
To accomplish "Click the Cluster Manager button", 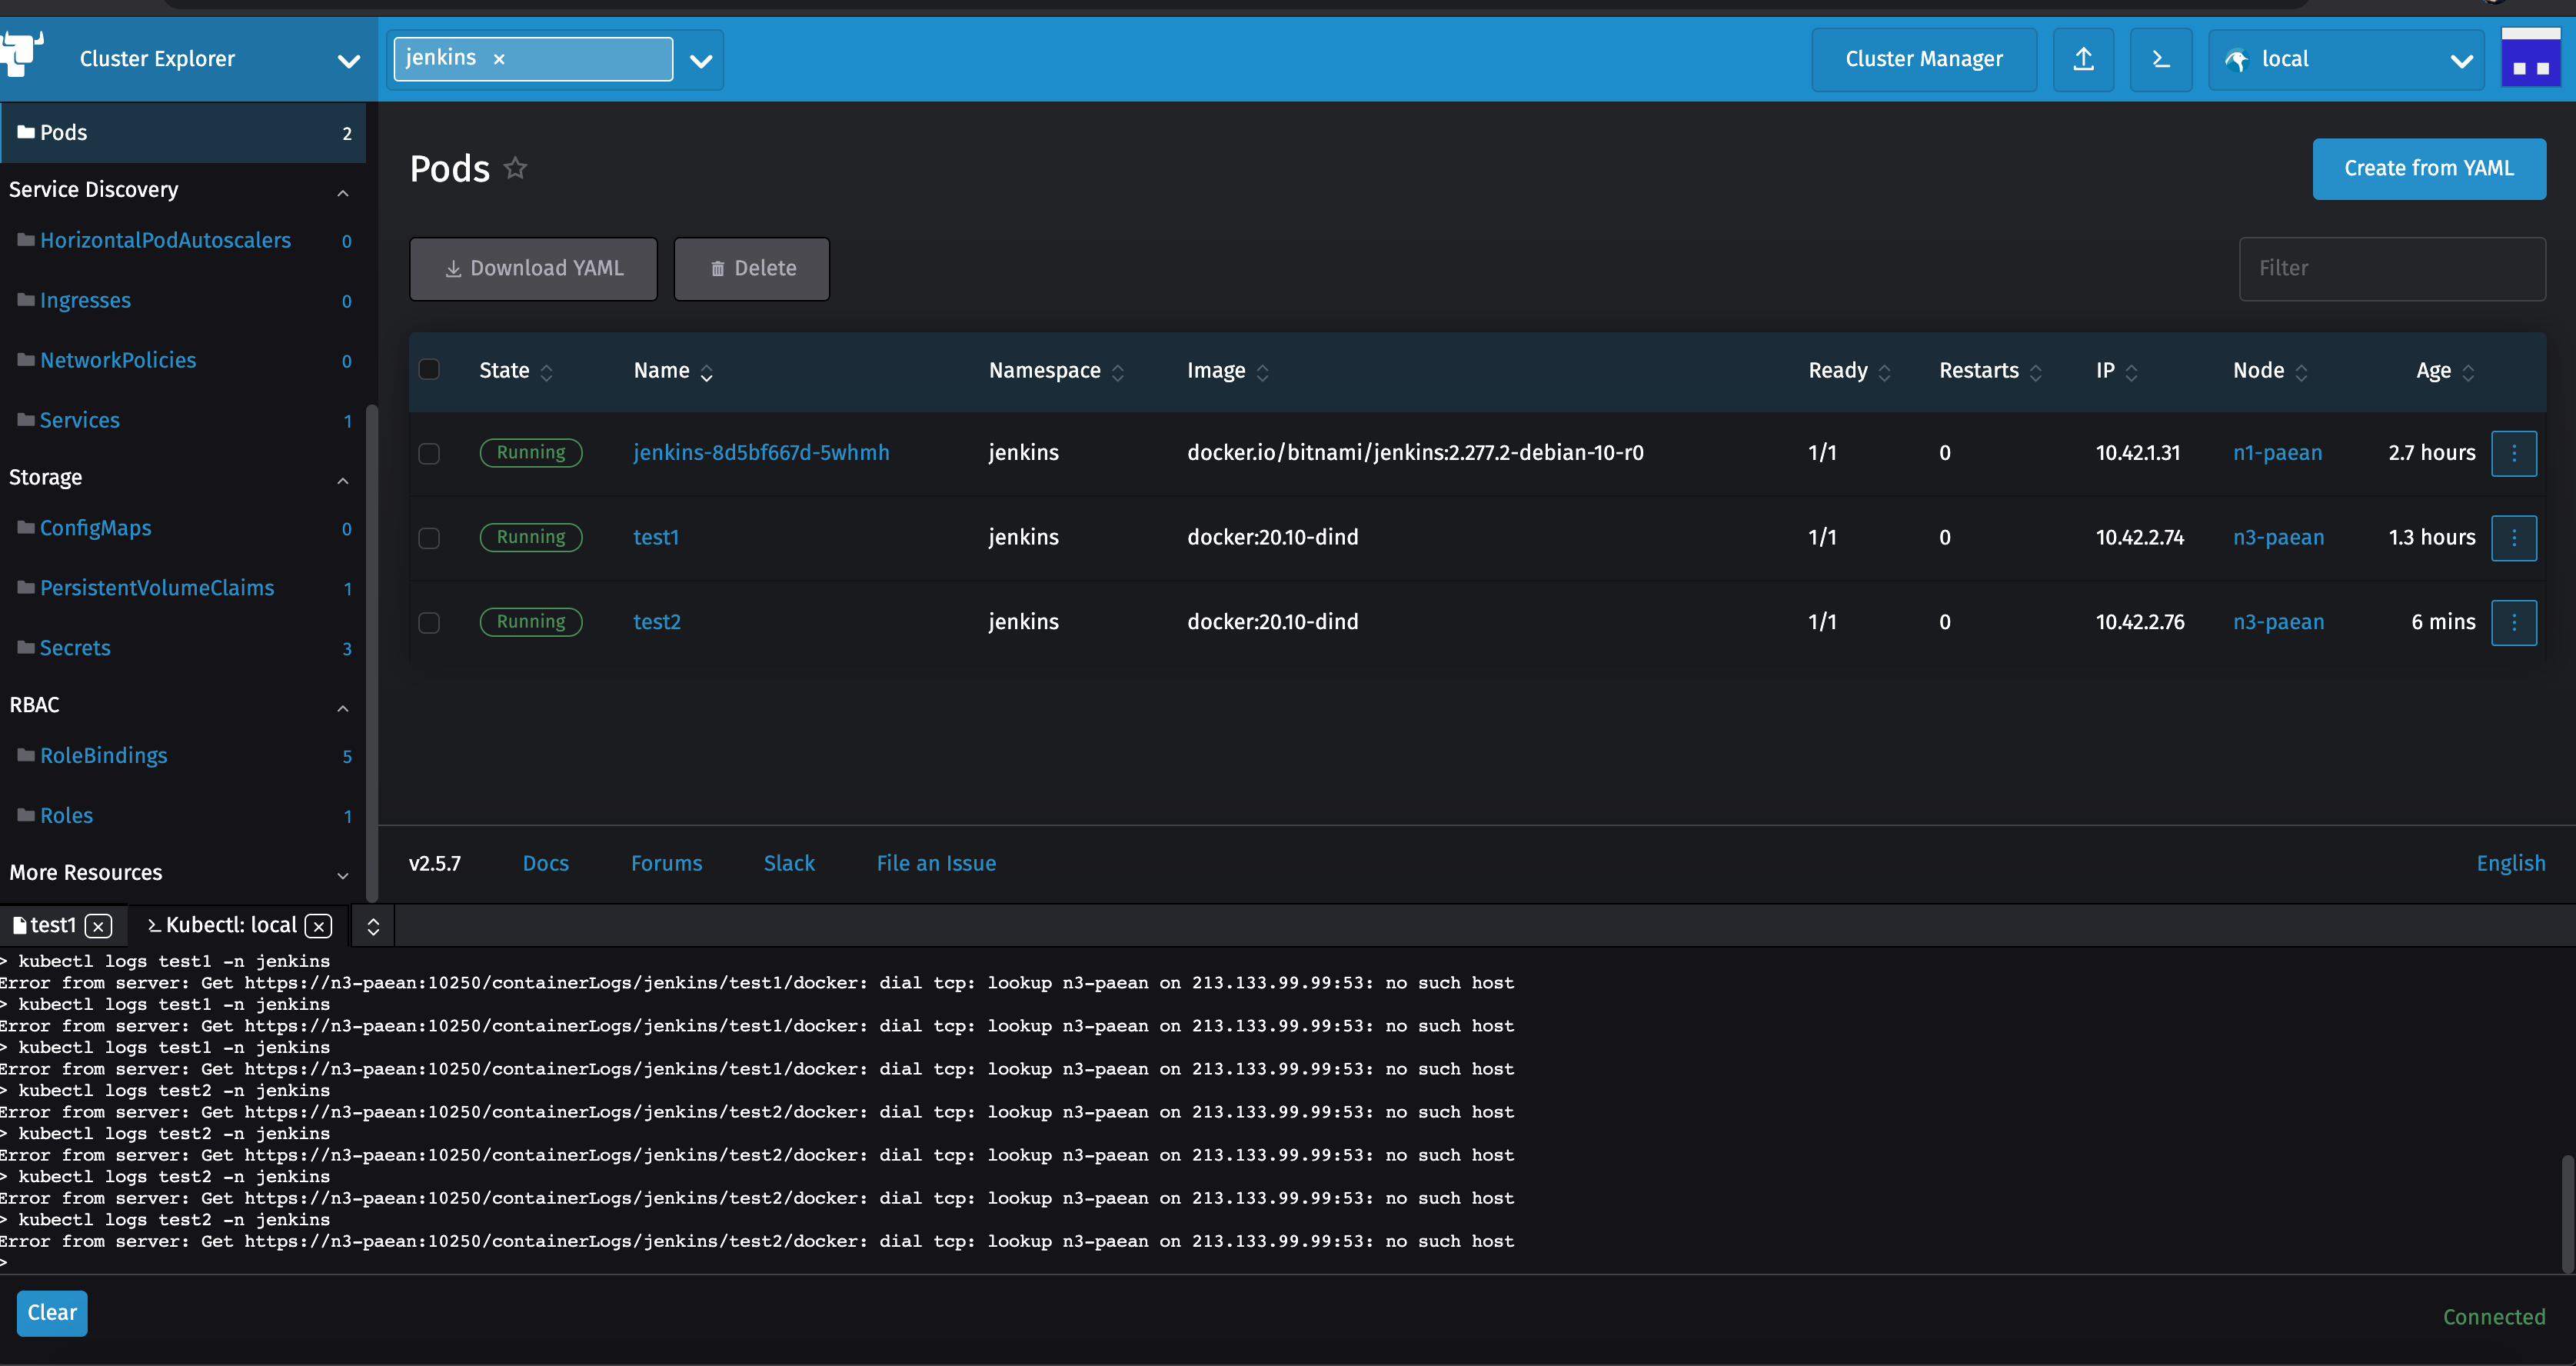I will coord(1923,60).
